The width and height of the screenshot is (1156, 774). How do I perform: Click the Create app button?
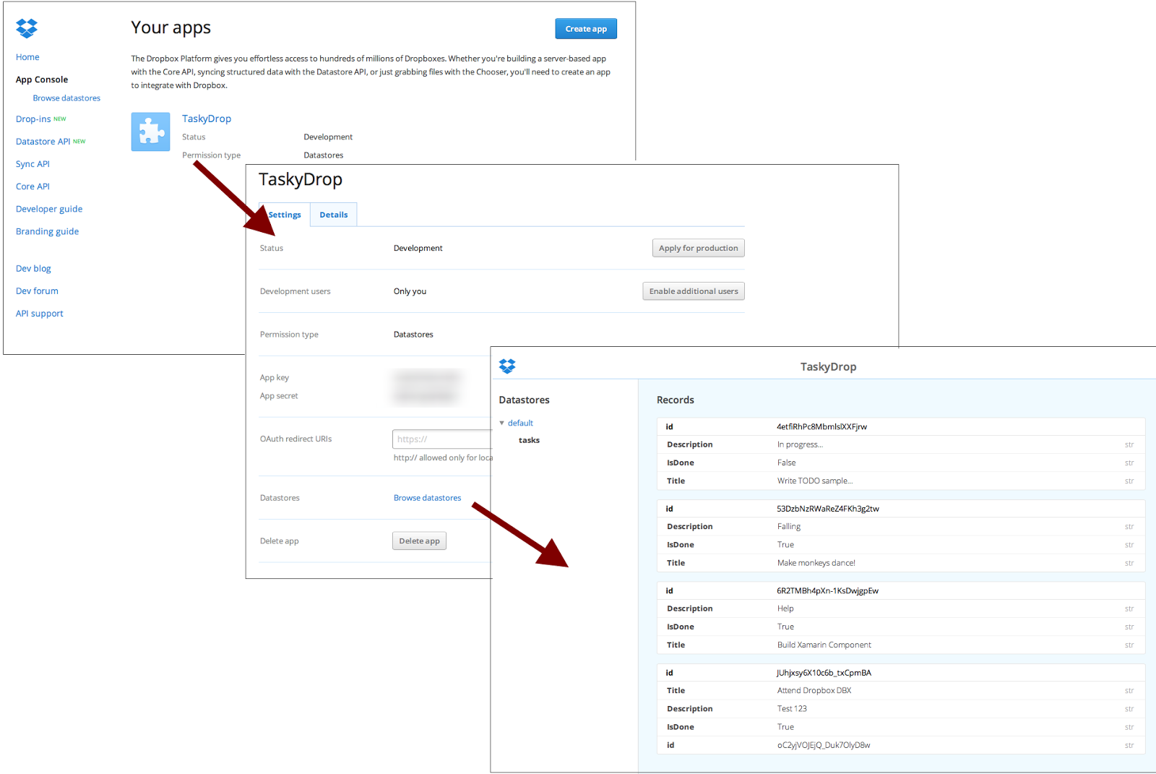coord(586,29)
